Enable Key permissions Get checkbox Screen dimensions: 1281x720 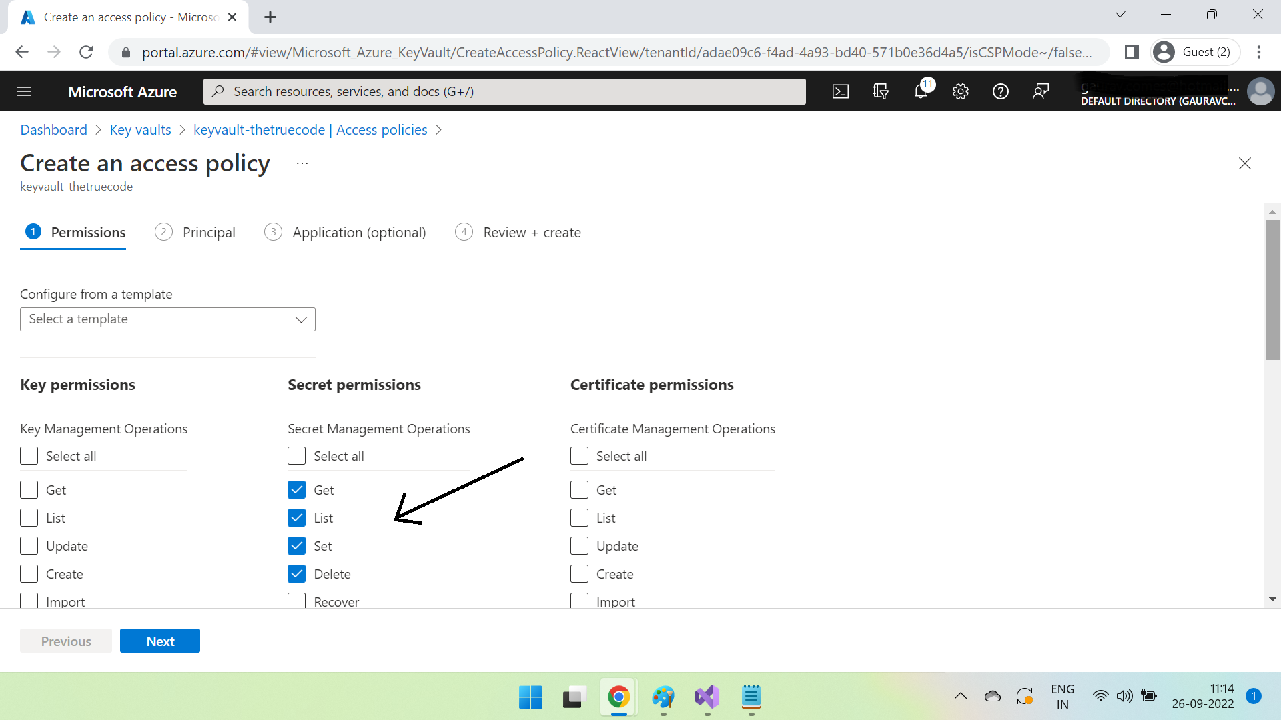tap(29, 489)
